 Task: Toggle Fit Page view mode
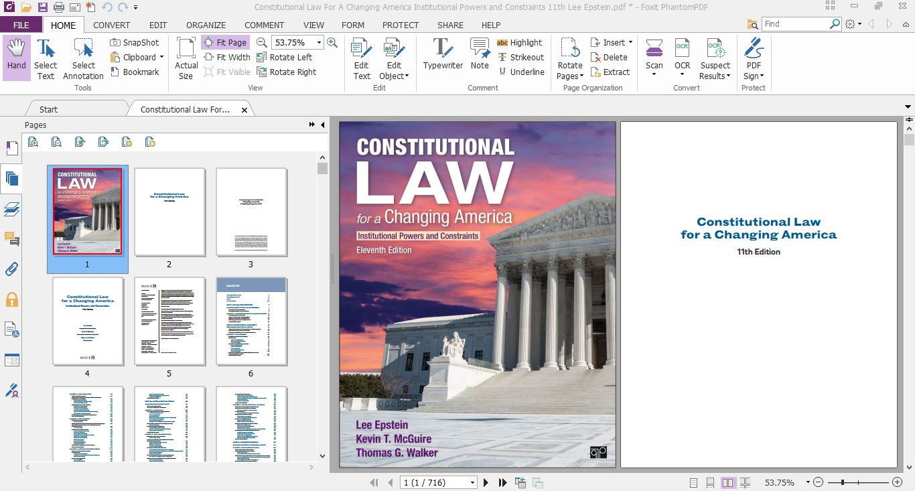coord(225,42)
